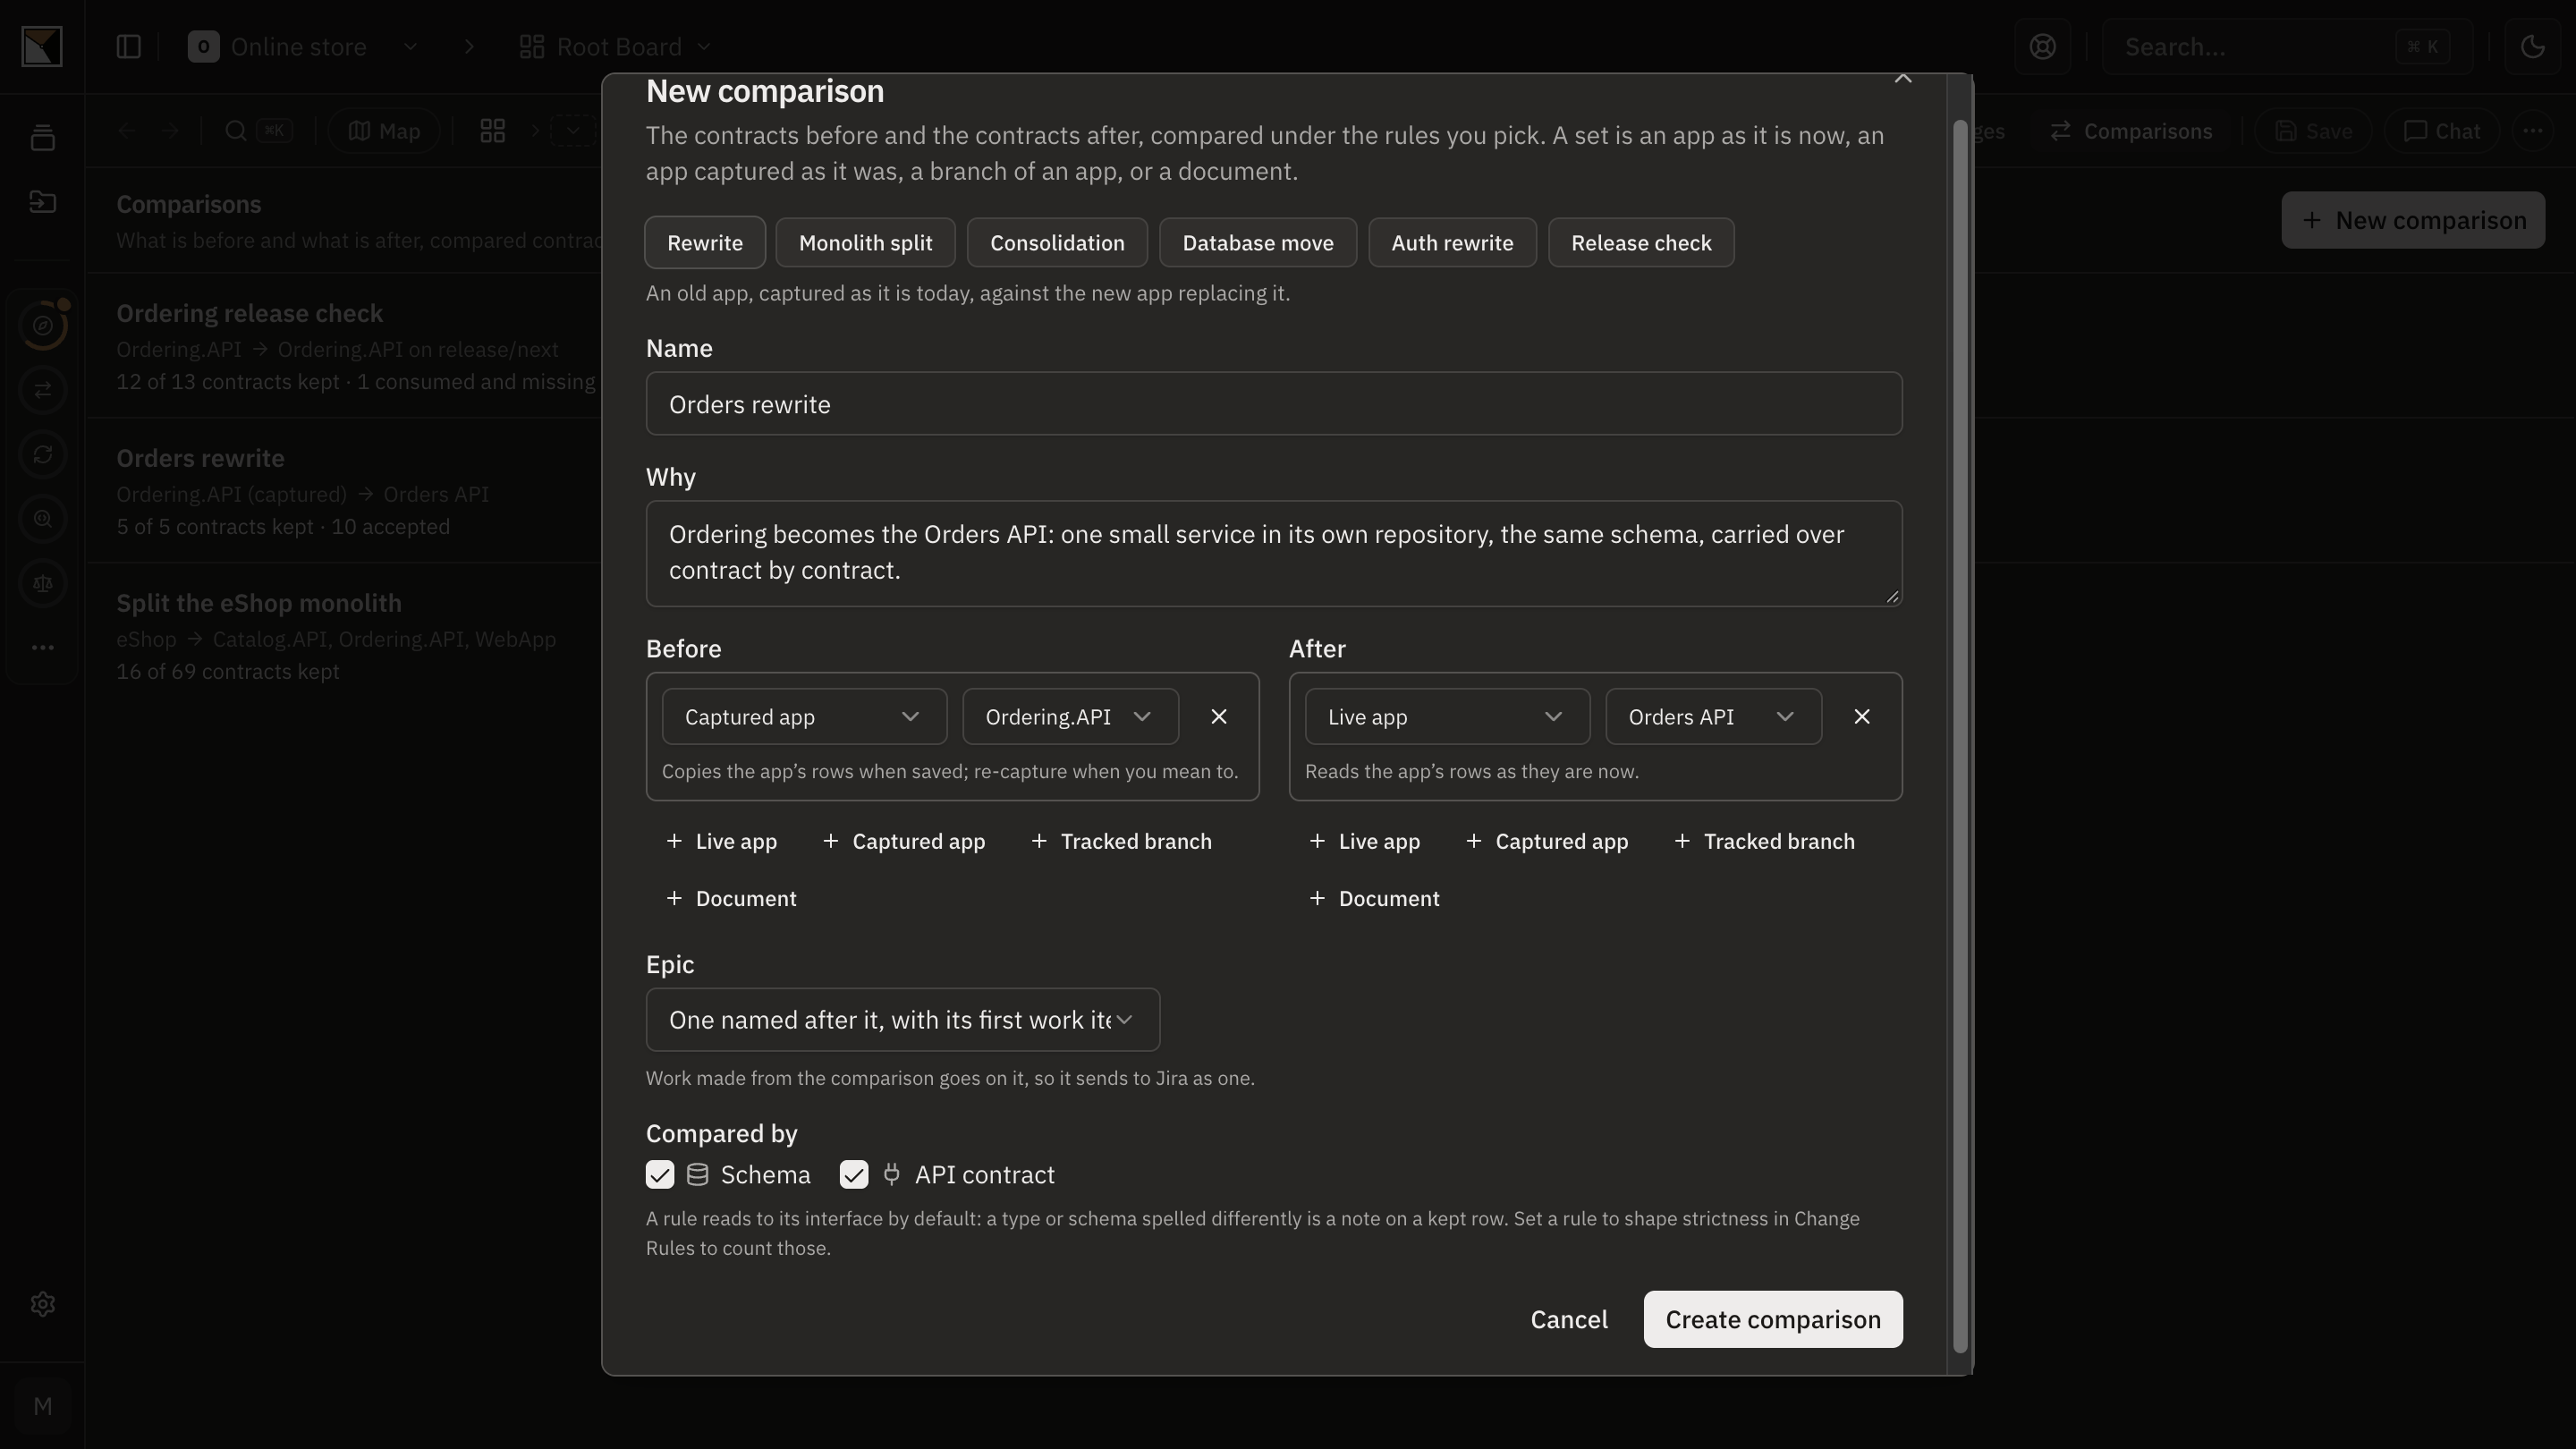
Task: Choose the Release check template
Action: [1641, 243]
